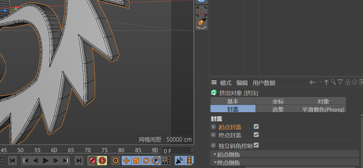Viewport: 363px width, 168px height.
Task: Click the stepper arrows left of playback buttons
Action: pyautogui.click(x=2, y=161)
